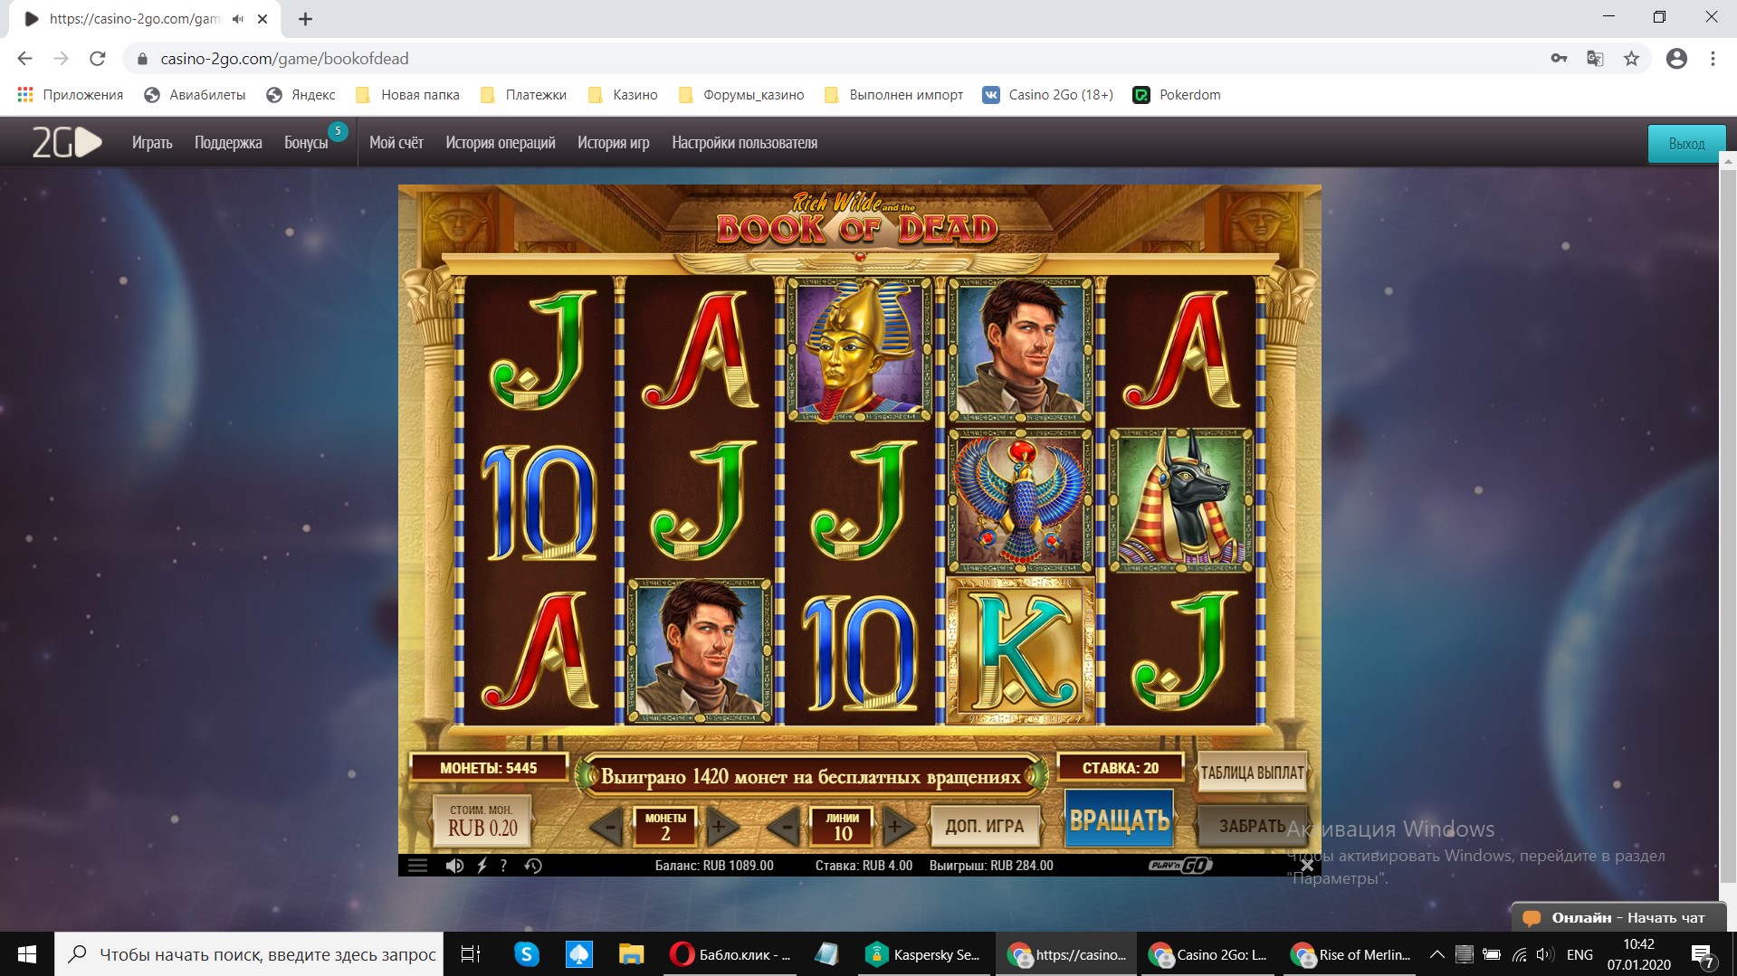
Task: Open the Chrome three-dot menu
Action: (1713, 59)
